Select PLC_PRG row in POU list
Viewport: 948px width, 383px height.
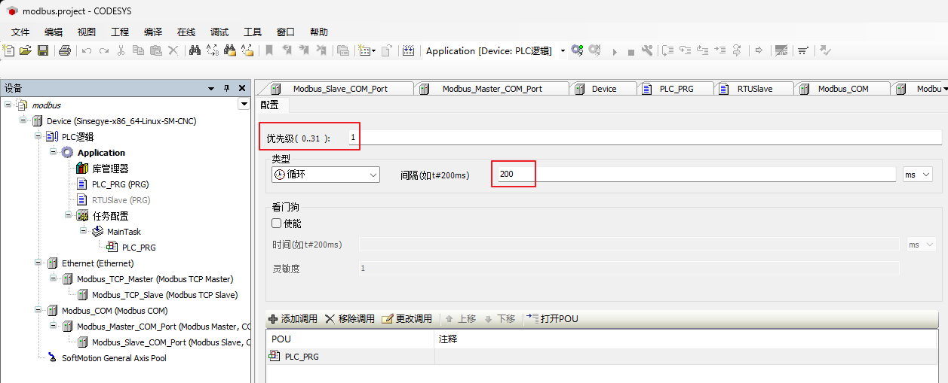coord(603,357)
